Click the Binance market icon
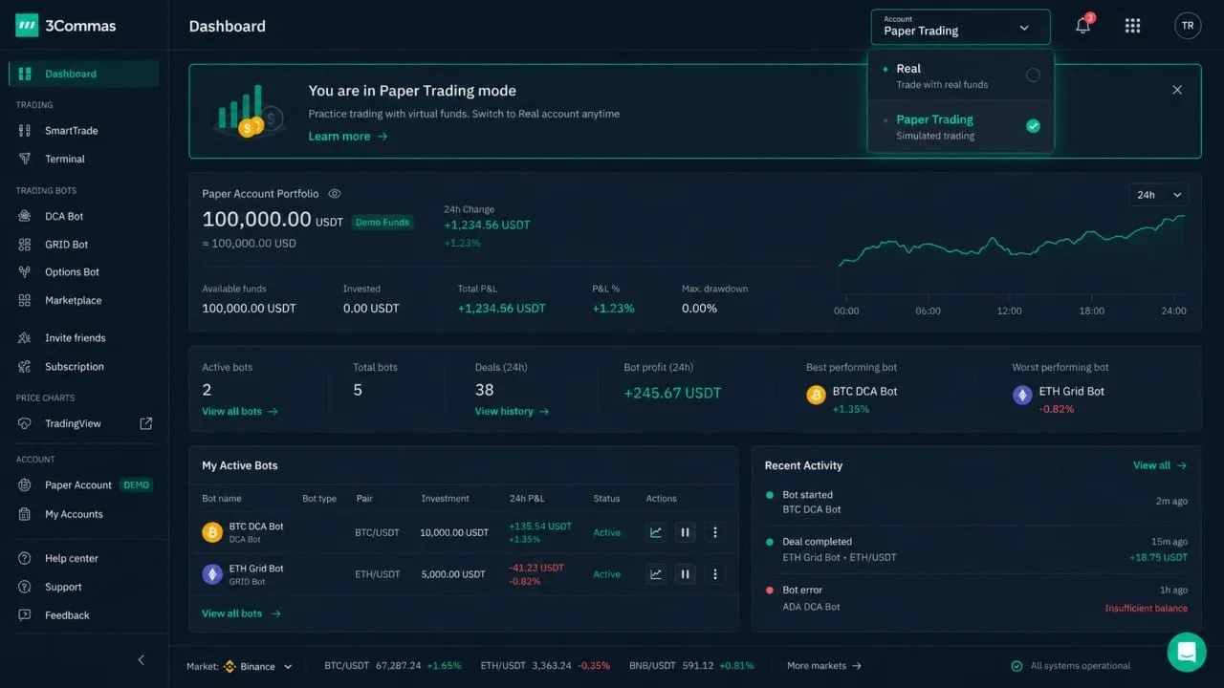The width and height of the screenshot is (1224, 688). 229,666
